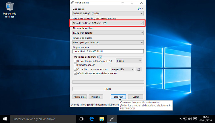Image resolution: width=215 pixels, height=123 pixels.
Task: Open the 1 paso passes dropdown
Action: click(129, 61)
